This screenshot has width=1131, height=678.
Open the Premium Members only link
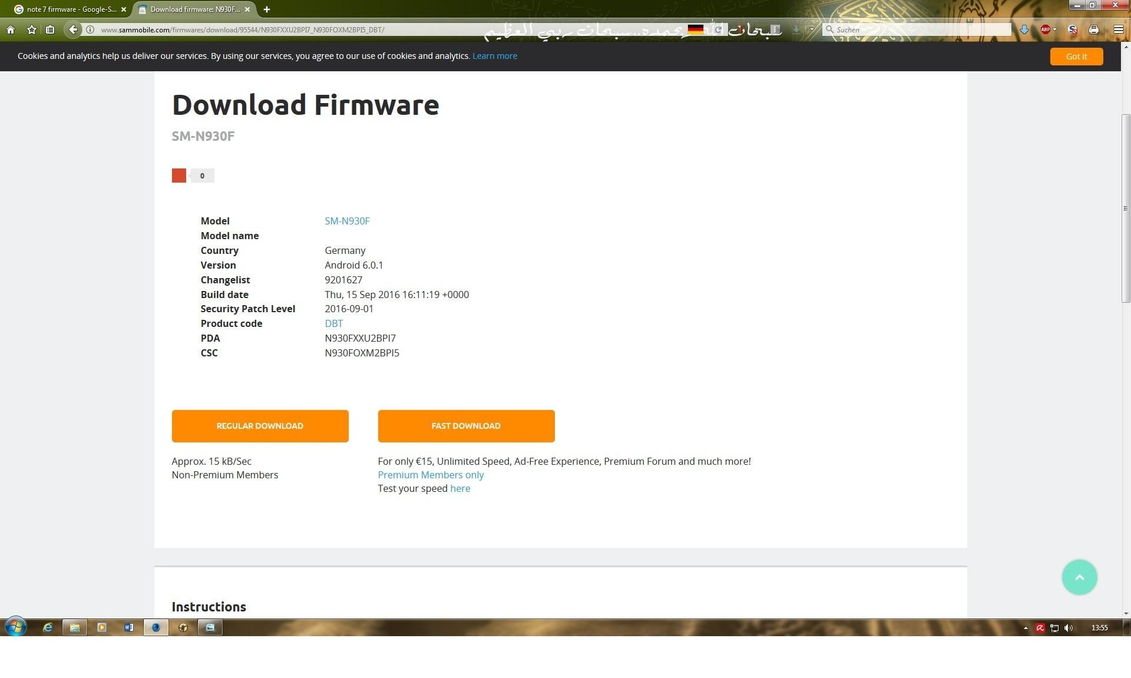point(431,475)
